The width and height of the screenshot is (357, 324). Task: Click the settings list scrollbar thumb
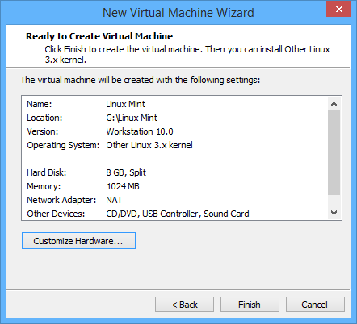click(334, 152)
